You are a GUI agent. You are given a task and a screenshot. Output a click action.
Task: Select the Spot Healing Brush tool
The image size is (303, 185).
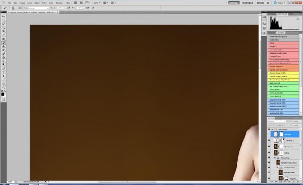[4, 39]
